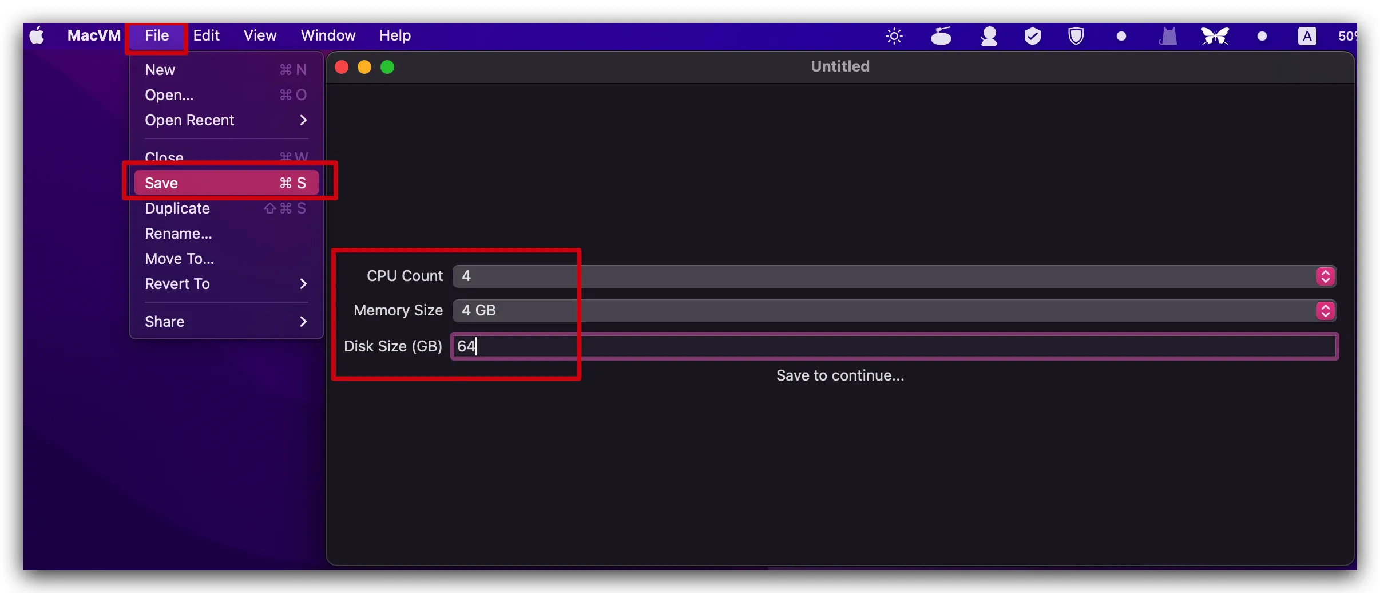The height and width of the screenshot is (593, 1380).
Task: Click the butterfly status icon
Action: (x=1215, y=36)
